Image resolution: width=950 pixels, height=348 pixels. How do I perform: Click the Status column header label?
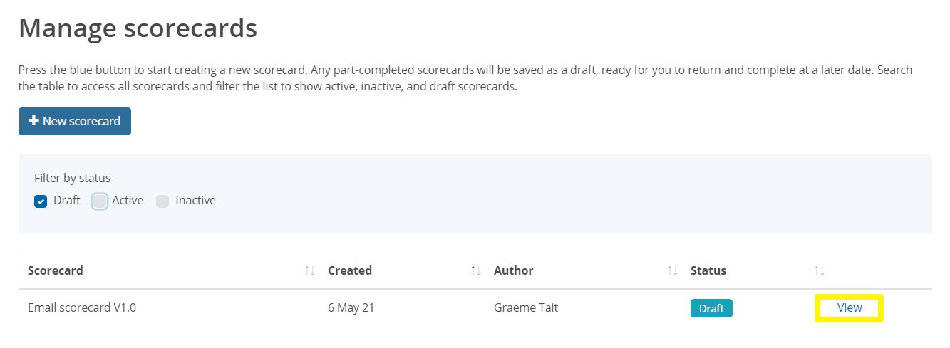(708, 270)
